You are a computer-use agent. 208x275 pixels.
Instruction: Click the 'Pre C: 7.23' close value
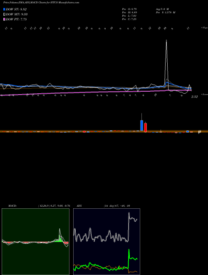tap(129, 19)
